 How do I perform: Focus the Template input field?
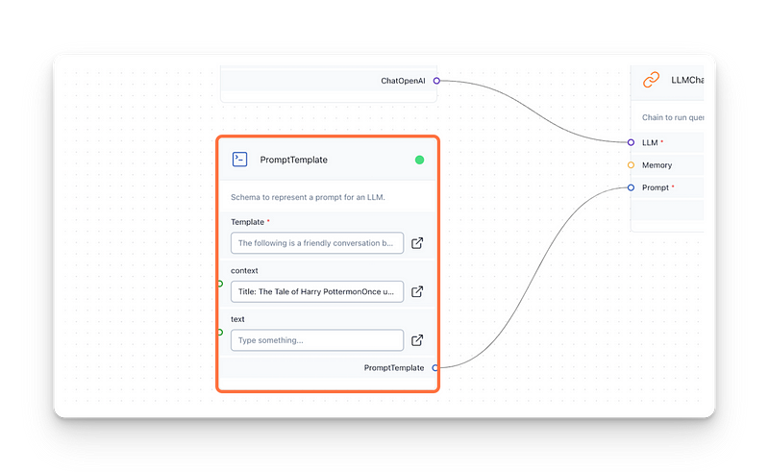pos(316,244)
